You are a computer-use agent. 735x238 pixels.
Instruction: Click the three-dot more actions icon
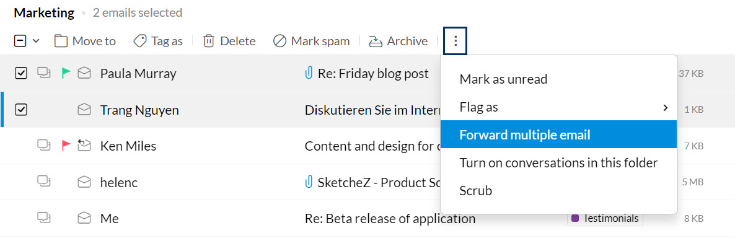(455, 42)
